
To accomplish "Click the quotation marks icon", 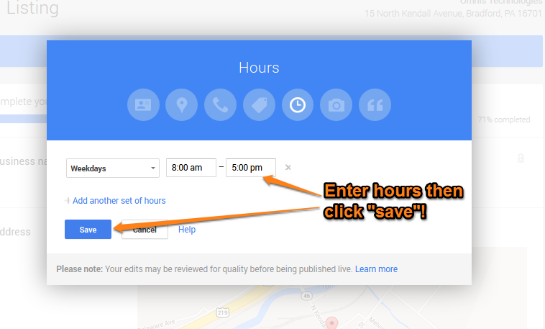I will point(375,105).
